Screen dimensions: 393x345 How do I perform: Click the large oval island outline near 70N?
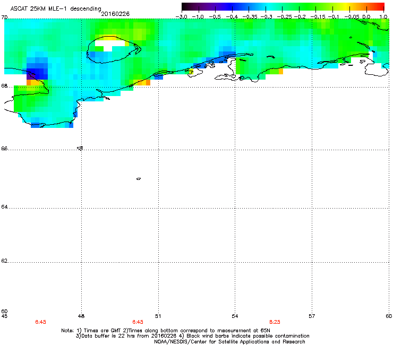tap(113, 50)
